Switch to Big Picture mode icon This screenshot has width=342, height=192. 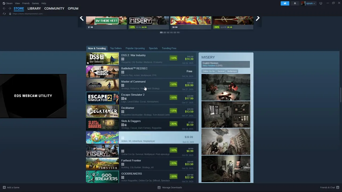click(321, 3)
